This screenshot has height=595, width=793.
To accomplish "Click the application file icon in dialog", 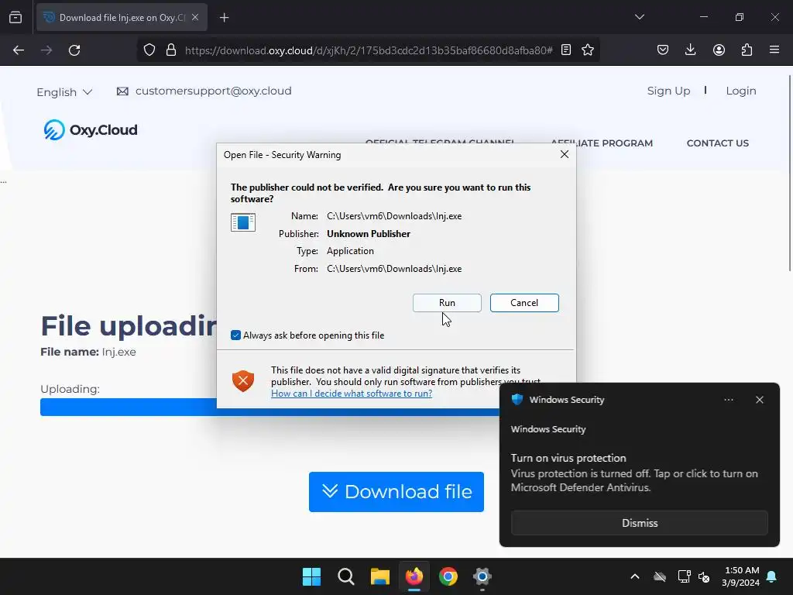I will [x=243, y=222].
